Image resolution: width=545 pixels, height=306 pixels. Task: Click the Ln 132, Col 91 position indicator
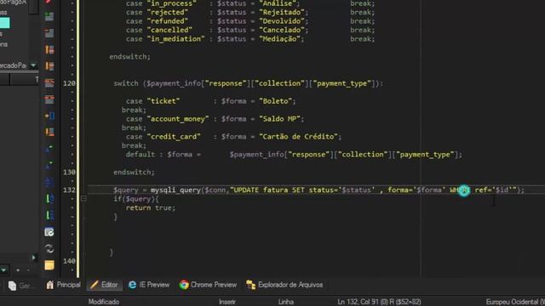point(379,302)
